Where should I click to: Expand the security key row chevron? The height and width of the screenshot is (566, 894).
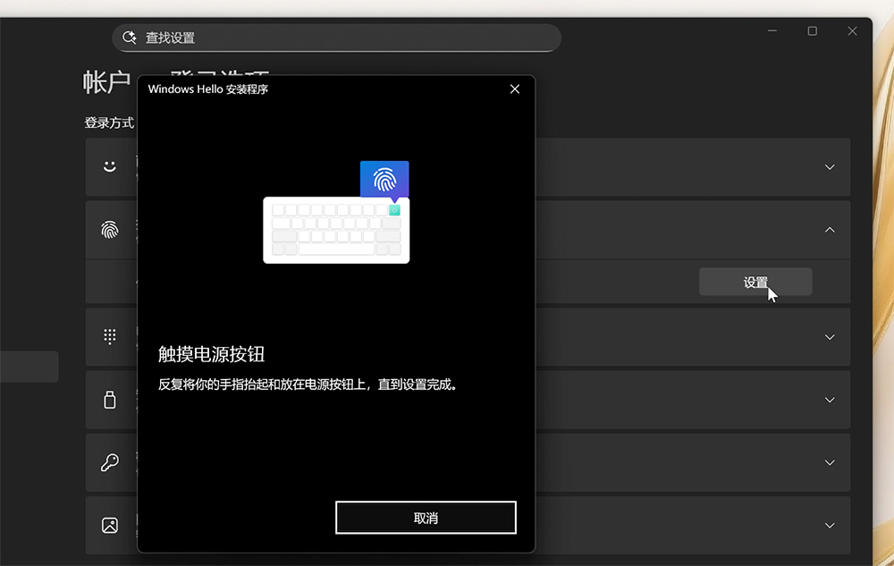tap(829, 400)
